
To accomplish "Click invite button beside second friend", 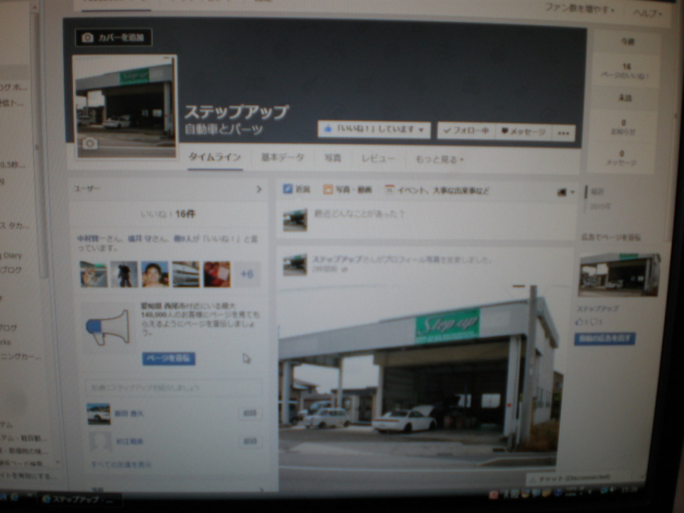I will tap(250, 441).
